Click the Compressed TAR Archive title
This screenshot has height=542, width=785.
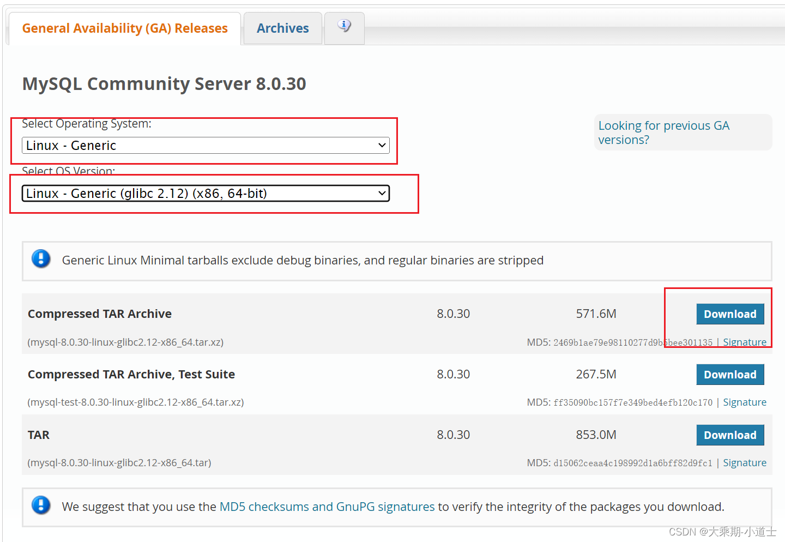point(100,314)
